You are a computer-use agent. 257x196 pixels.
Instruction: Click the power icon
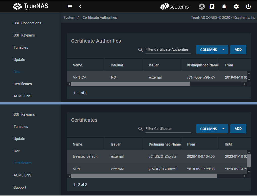click(248, 7)
